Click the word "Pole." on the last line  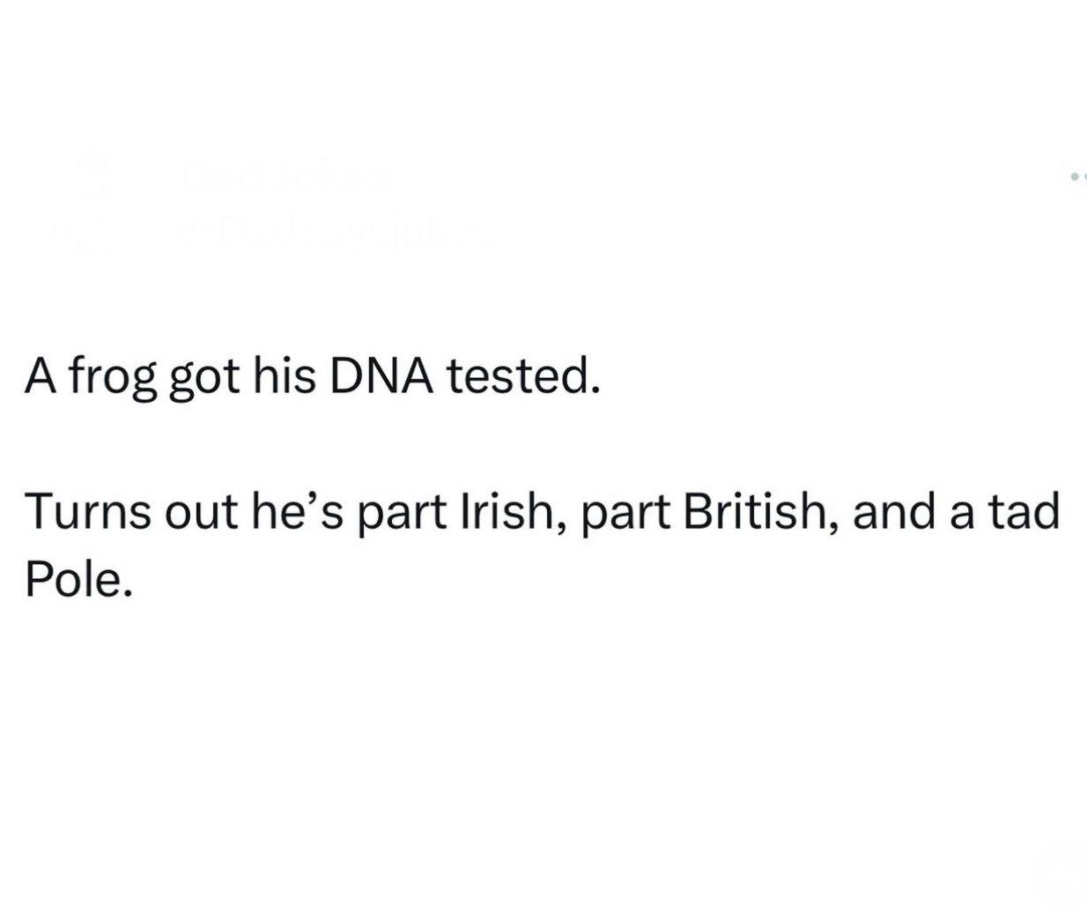(x=80, y=579)
